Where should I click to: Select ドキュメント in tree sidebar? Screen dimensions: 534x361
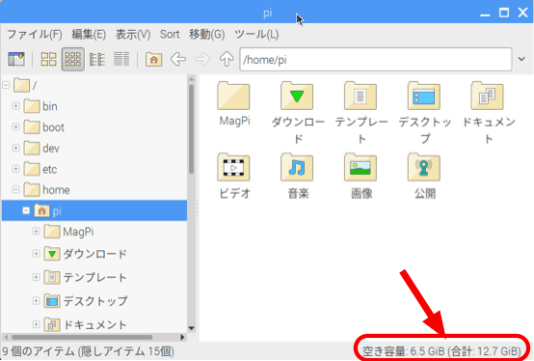[86, 324]
